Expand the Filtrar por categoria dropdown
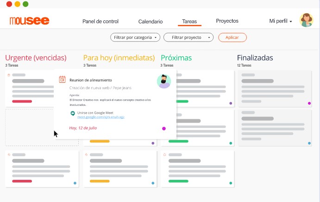Image resolution: width=320 pixels, height=202 pixels. [x=135, y=37]
